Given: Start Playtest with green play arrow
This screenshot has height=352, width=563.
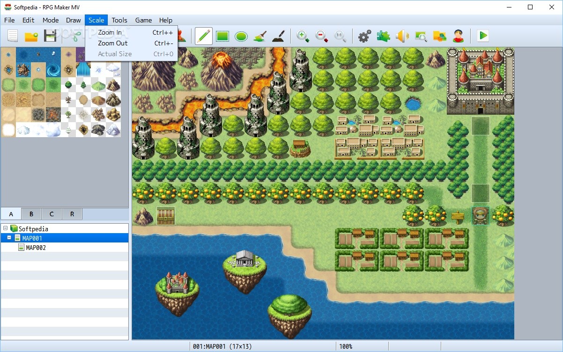Looking at the screenshot, I should pos(482,36).
